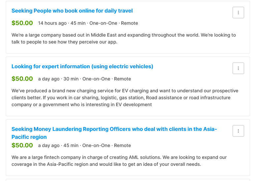268x181 pixels.
Task: Click "Remote" on the electric vehicles listing
Action: [x=122, y=79]
